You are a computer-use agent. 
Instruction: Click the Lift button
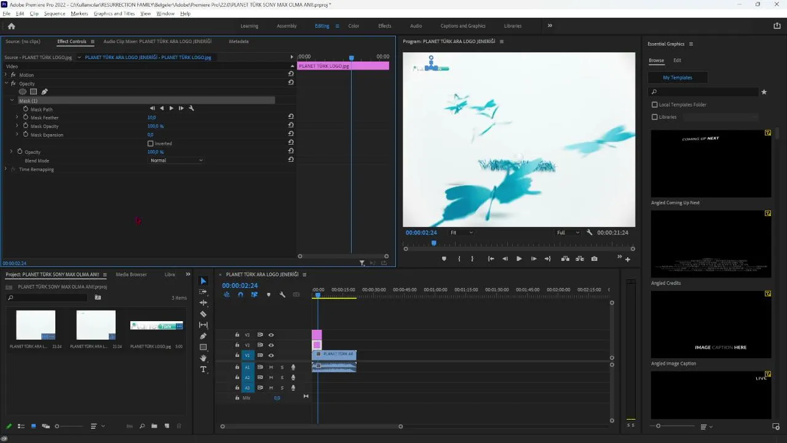(x=565, y=258)
